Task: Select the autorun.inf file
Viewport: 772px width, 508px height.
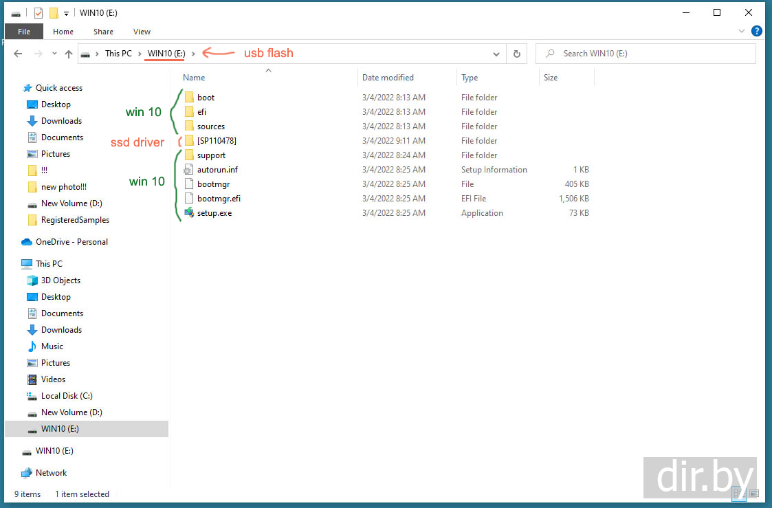Action: (217, 170)
